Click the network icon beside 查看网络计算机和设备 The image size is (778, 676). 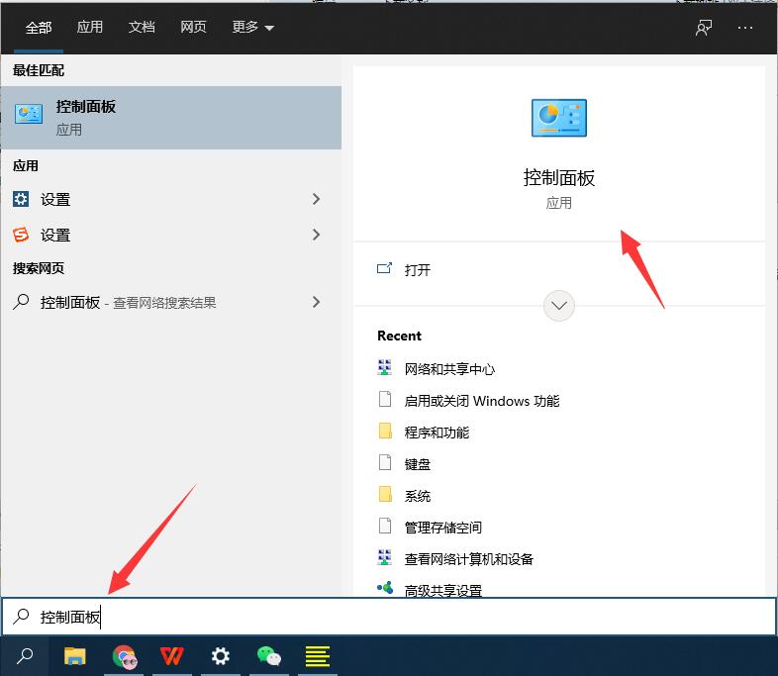(384, 557)
